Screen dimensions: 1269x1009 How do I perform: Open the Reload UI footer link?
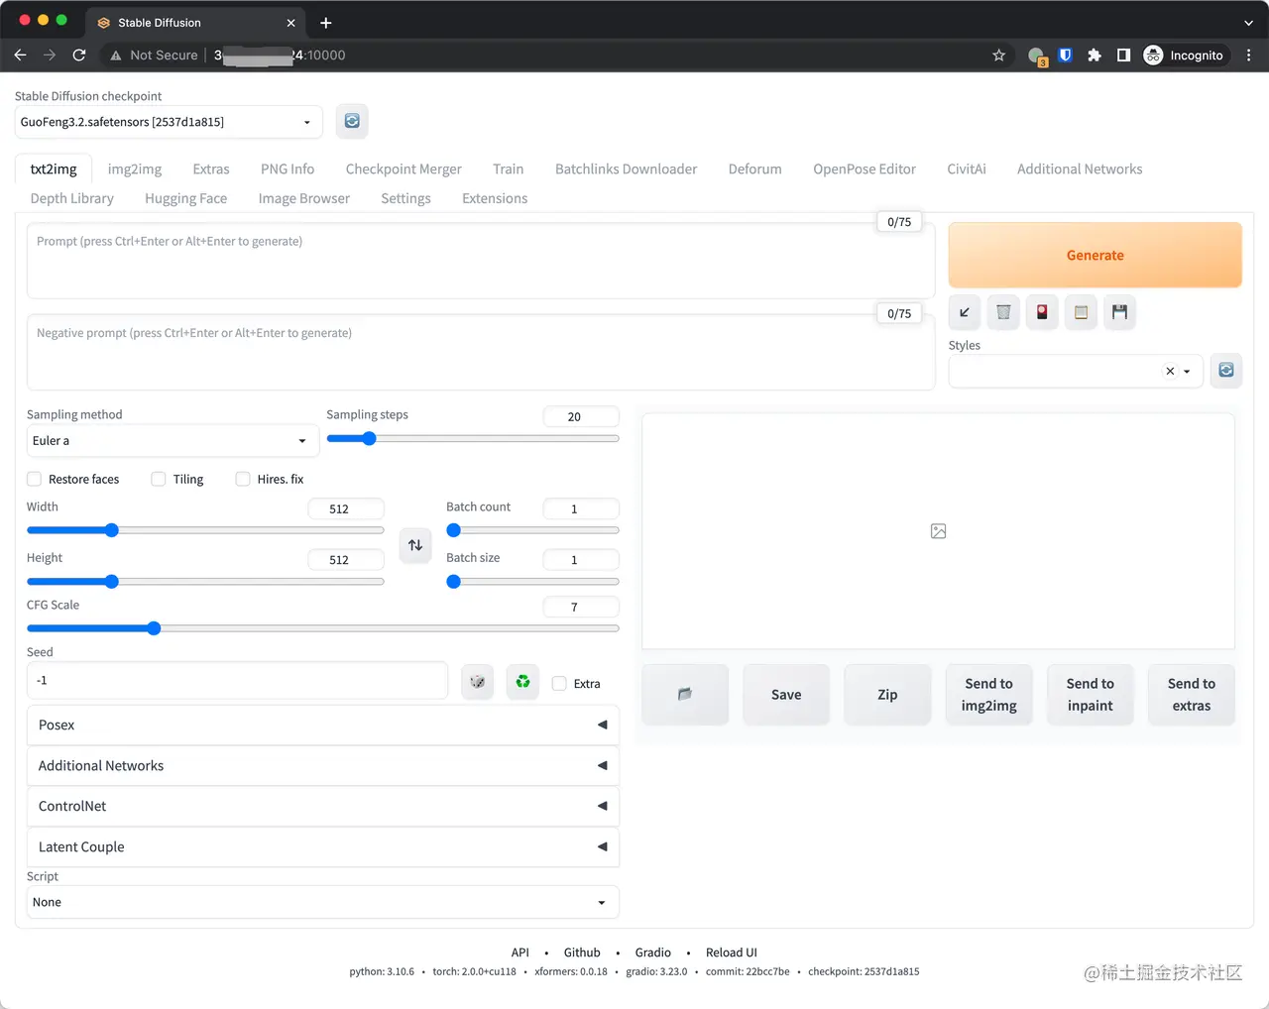point(732,953)
